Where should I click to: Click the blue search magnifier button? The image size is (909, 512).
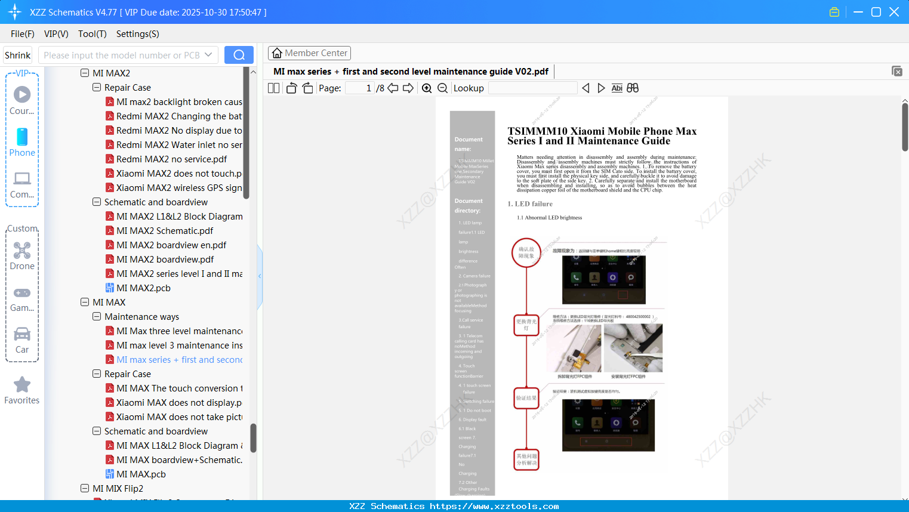pyautogui.click(x=239, y=55)
